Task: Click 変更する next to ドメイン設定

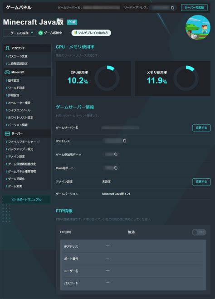Action: coord(201,181)
